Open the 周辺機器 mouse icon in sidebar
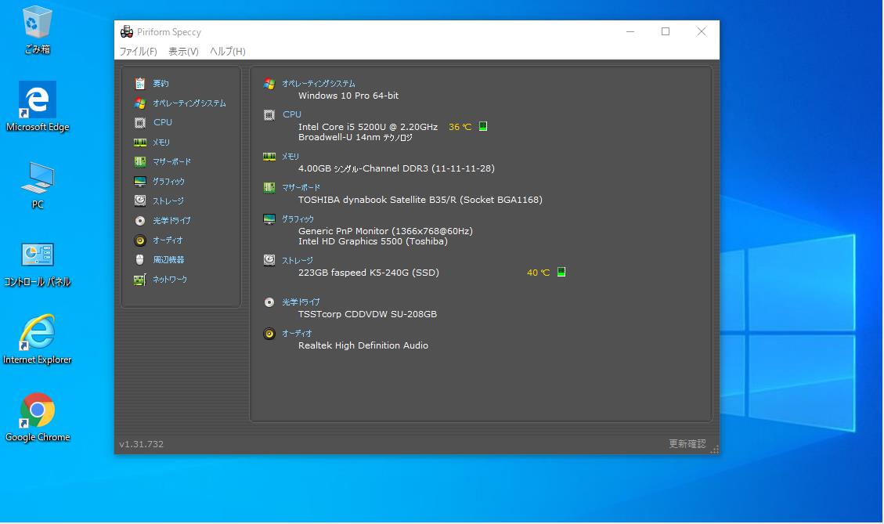884x524 pixels. [x=140, y=259]
